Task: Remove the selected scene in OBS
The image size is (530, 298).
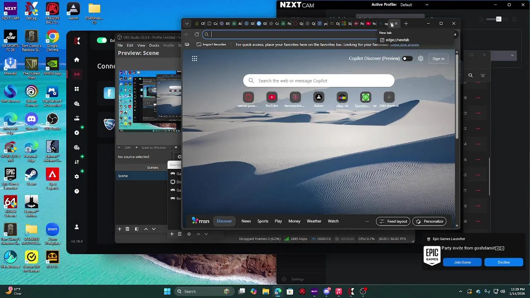Action: 127,229
